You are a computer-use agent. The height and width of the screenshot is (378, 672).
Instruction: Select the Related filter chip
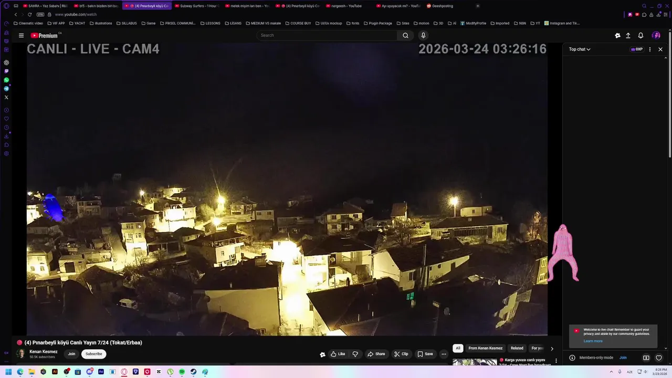[517, 348]
